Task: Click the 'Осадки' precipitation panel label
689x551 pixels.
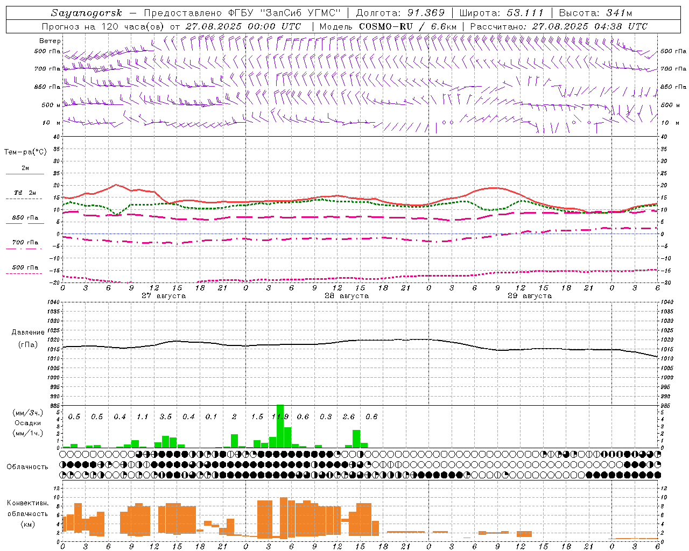Action: [x=27, y=423]
